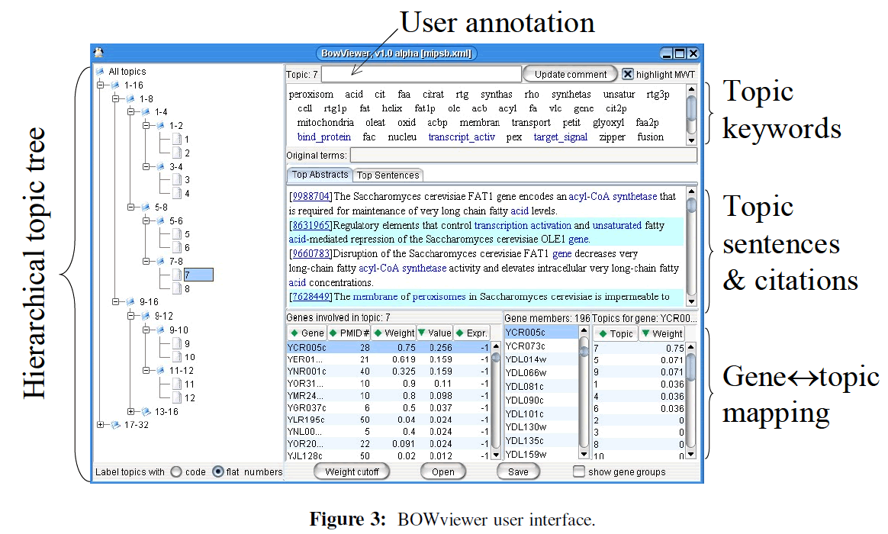The height and width of the screenshot is (534, 888).
Task: Click the folder icon beside node 9-12
Action: [145, 316]
